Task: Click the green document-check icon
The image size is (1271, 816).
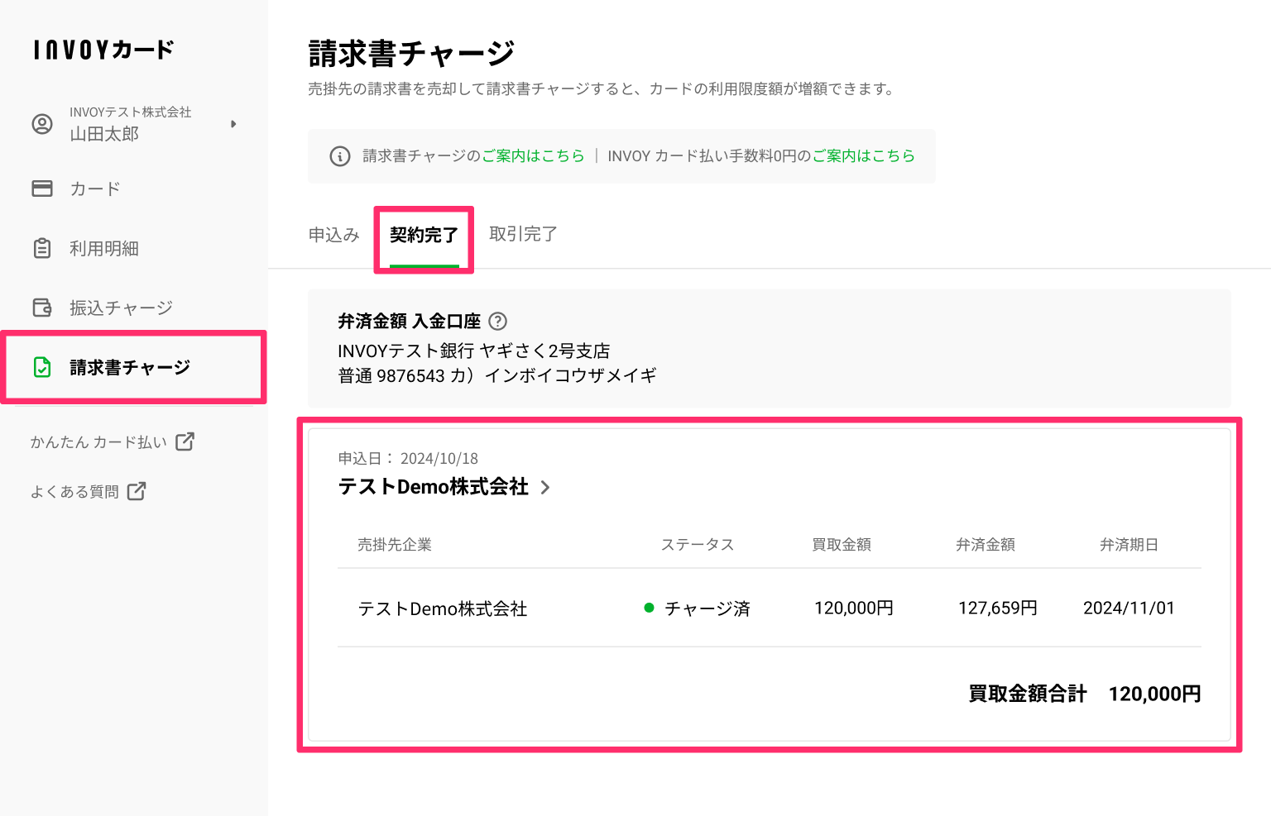Action: (x=42, y=367)
